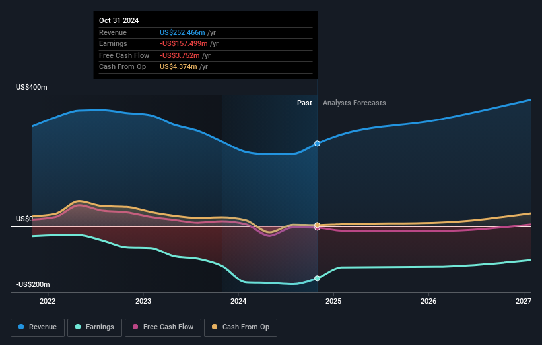Image resolution: width=542 pixels, height=345 pixels.
Task: Toggle the Revenue legend button
Action: [38, 327]
